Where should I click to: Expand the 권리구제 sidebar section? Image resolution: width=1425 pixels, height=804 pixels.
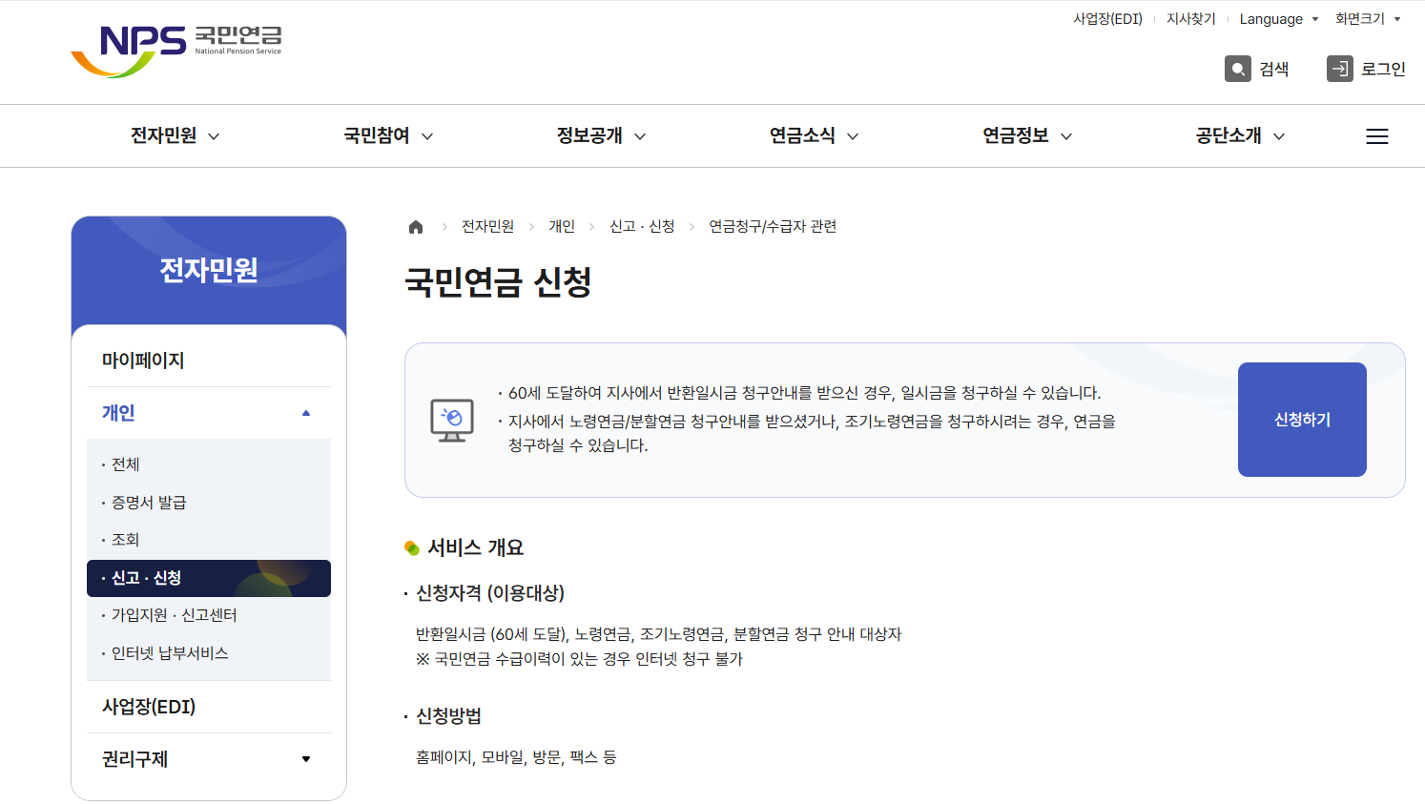(306, 758)
